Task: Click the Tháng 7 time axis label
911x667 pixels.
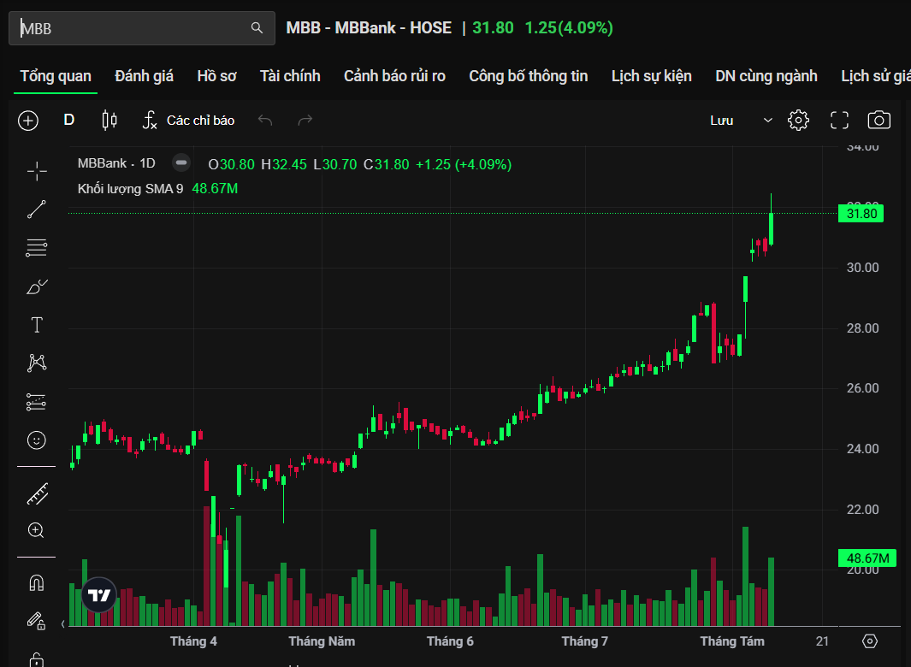Action: pos(584,641)
